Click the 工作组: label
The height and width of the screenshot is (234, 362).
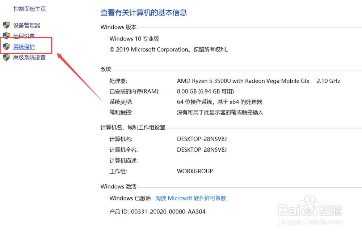118,172
